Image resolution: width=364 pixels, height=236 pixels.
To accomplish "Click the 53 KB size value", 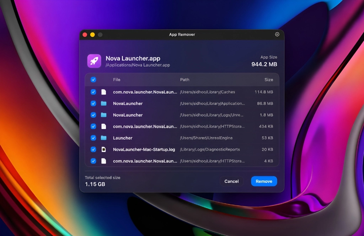I will point(267,138).
